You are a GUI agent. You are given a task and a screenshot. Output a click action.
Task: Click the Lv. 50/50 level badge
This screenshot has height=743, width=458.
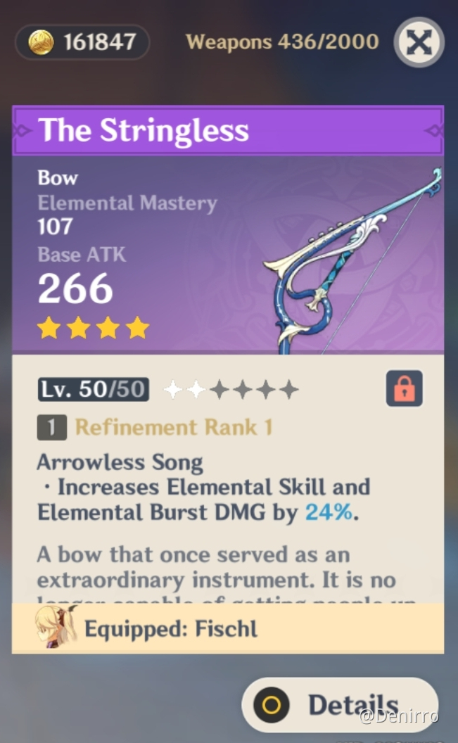(x=94, y=390)
